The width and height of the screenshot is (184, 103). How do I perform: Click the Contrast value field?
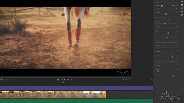coord(177,17)
